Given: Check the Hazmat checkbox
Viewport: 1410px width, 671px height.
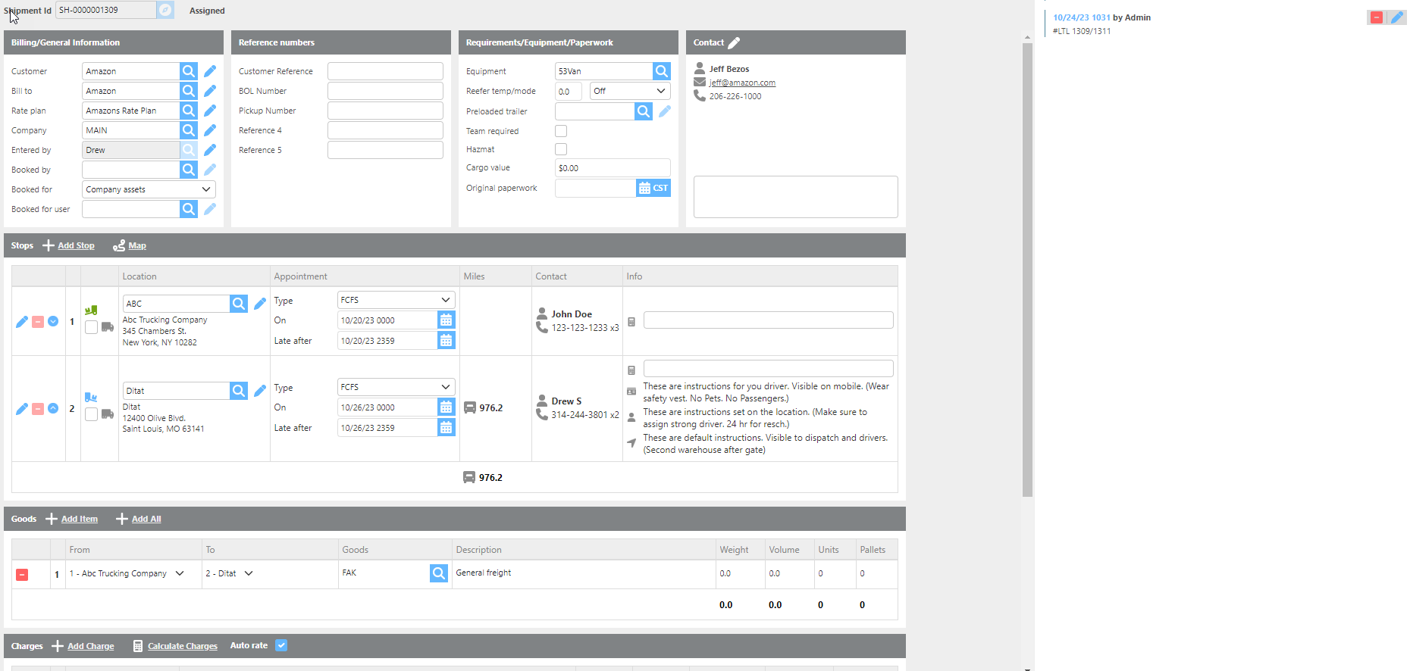Looking at the screenshot, I should [x=561, y=149].
